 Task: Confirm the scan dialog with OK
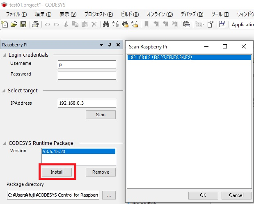[203, 195]
